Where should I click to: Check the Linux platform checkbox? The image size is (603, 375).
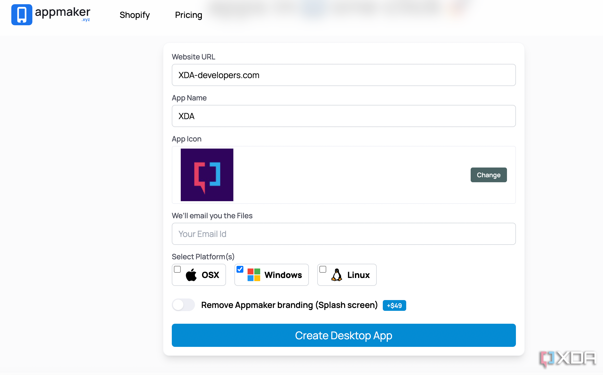tap(323, 269)
